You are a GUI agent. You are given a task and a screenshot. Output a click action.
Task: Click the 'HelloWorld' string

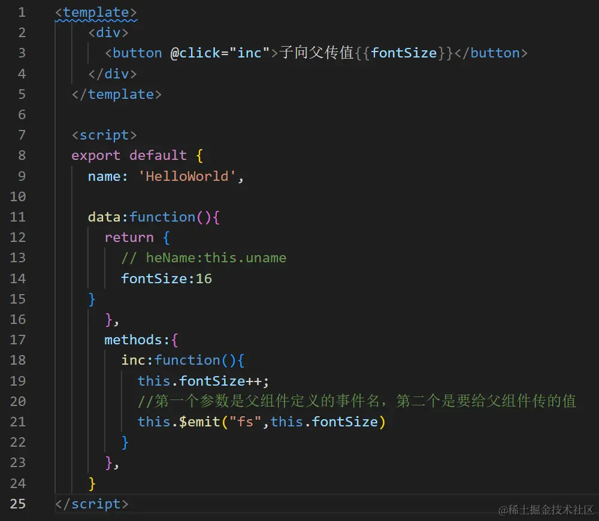pyautogui.click(x=187, y=176)
